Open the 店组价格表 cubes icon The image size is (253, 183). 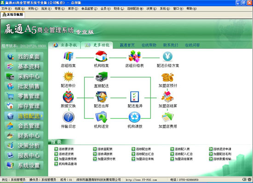pyautogui.click(x=135, y=56)
